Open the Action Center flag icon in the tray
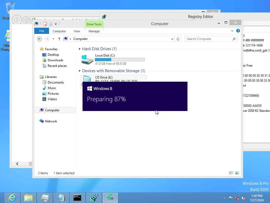The width and height of the screenshot is (270, 203). coord(230,198)
